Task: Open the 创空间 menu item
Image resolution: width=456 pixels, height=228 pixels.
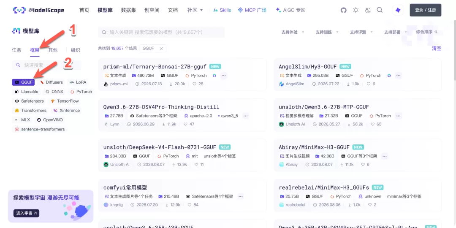Action: pyautogui.click(x=152, y=10)
